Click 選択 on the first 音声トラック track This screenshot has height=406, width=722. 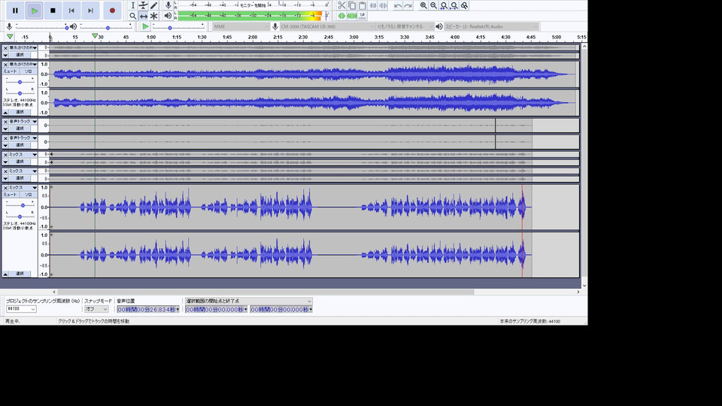point(20,129)
